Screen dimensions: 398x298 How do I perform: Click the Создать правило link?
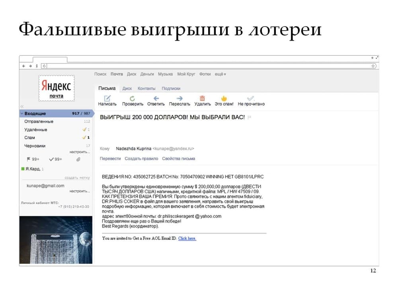click(x=141, y=158)
